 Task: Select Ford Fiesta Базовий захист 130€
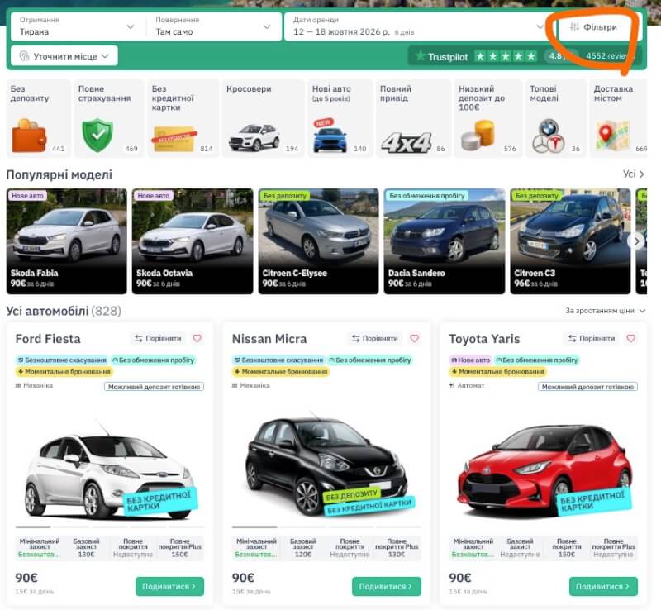click(x=86, y=547)
